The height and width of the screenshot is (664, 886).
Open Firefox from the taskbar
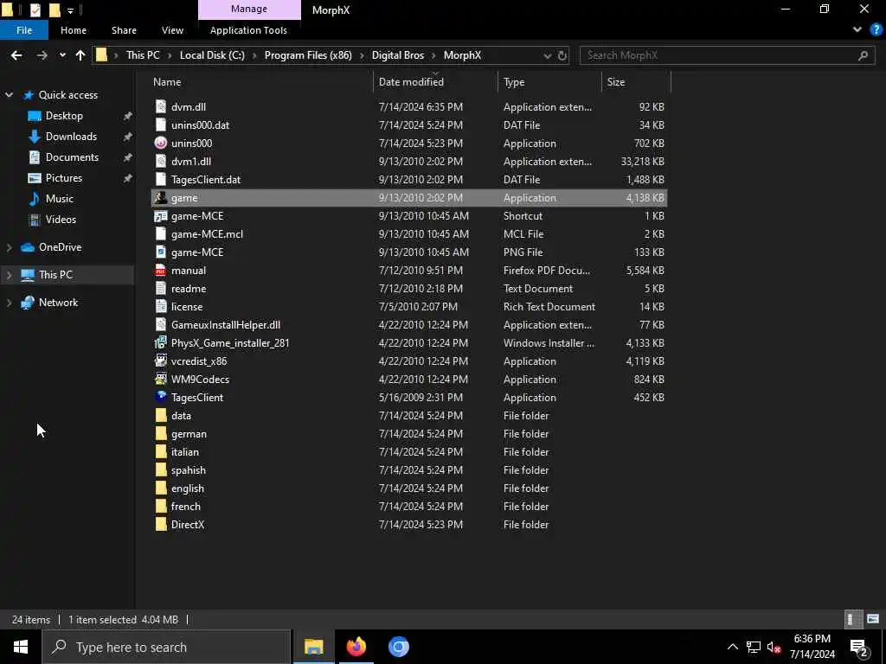point(356,647)
